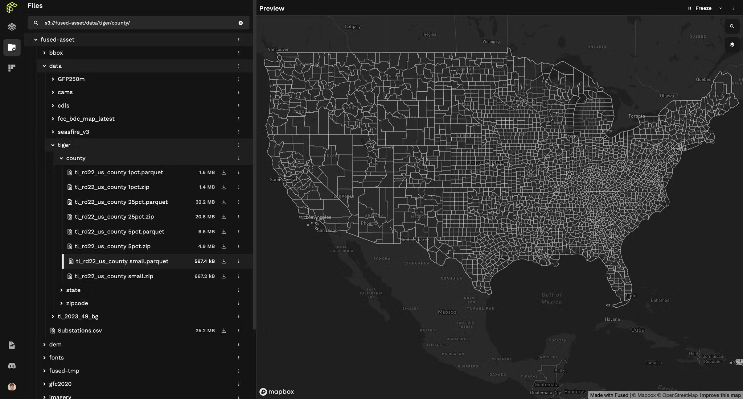
Task: Click the Freeze map toggle button
Action: coord(699,8)
